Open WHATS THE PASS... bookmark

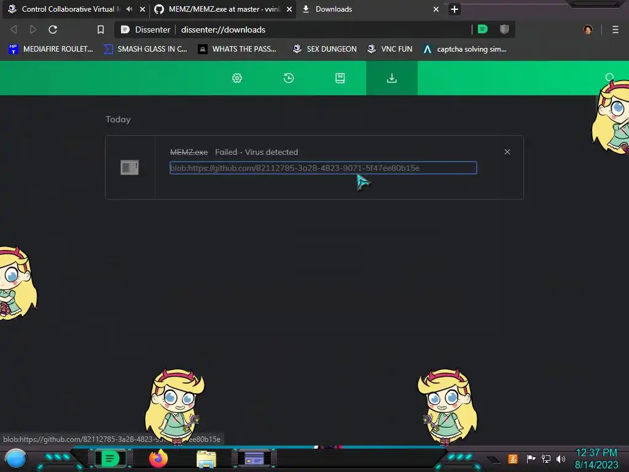(x=237, y=49)
